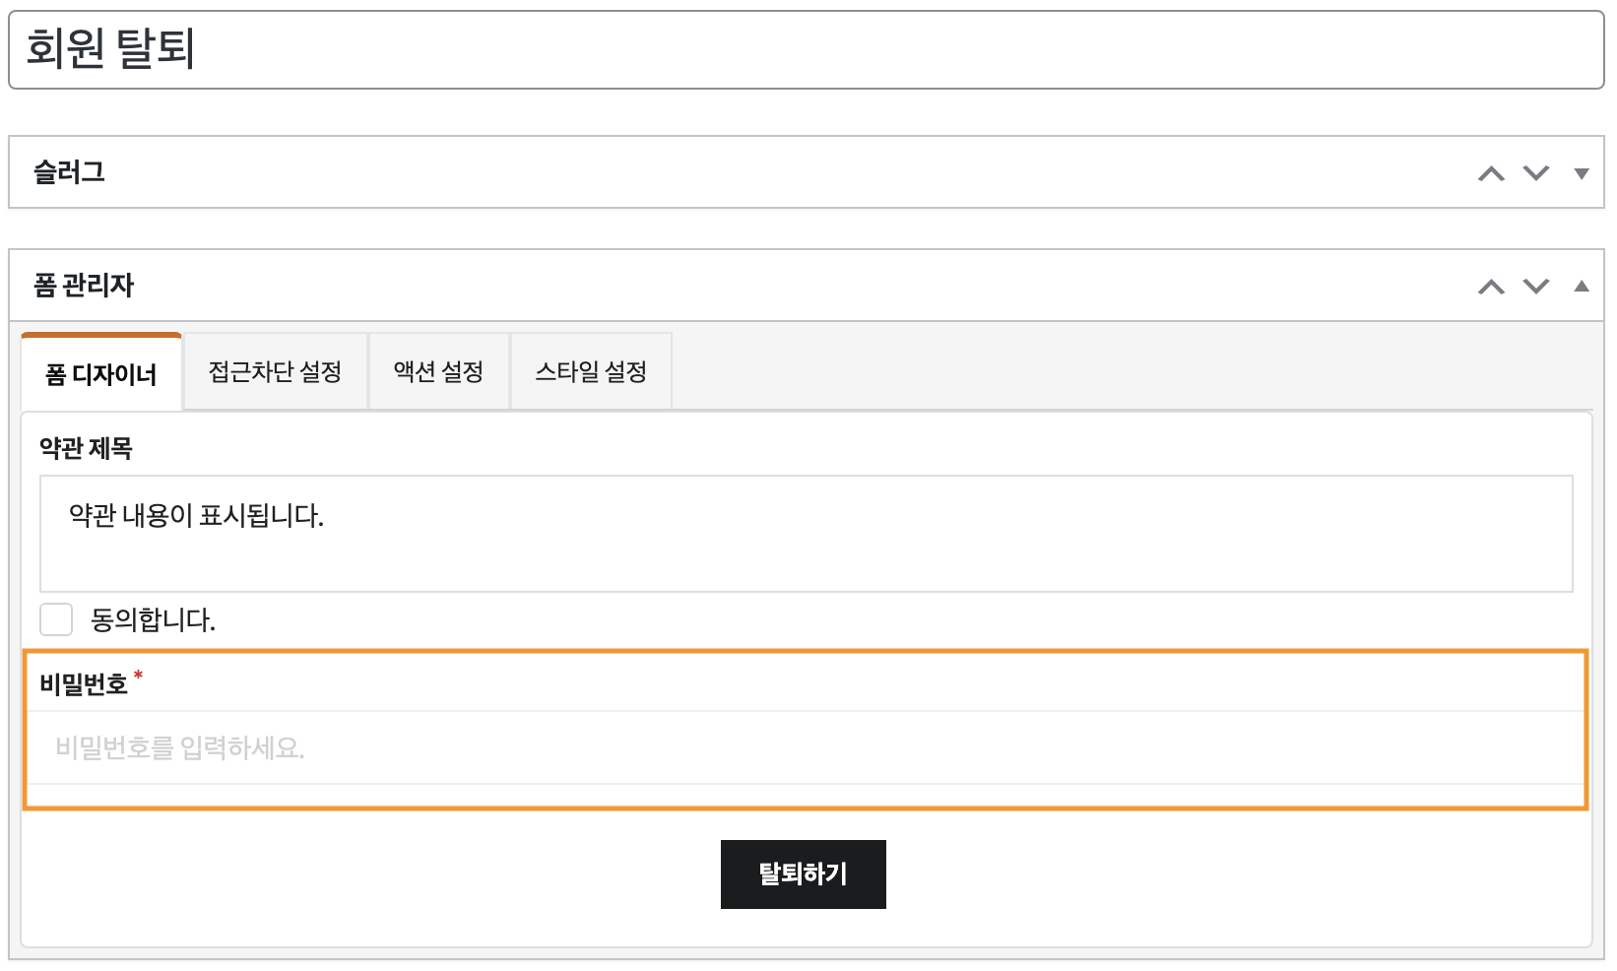Click the 약관 내용이 표시됩니다 text box

(807, 534)
